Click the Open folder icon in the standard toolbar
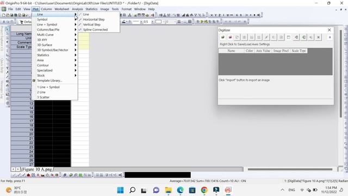The image size is (348, 196). [8, 15]
